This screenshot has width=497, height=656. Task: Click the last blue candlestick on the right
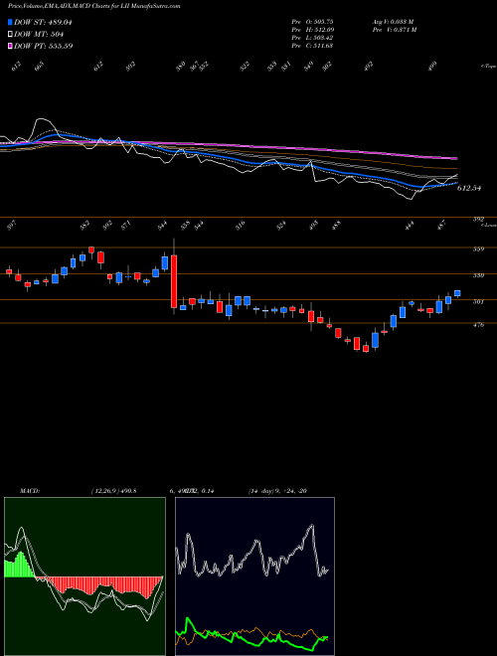click(x=457, y=293)
